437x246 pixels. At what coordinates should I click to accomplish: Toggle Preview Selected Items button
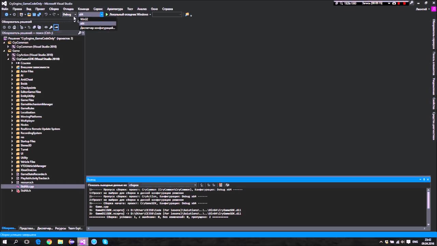pos(56,27)
